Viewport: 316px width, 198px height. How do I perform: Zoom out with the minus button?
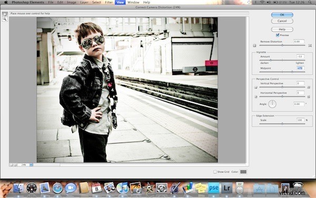click(12, 165)
